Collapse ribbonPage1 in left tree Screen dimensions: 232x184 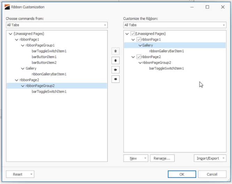point(17,40)
